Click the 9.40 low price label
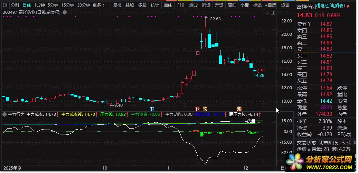 119,105
